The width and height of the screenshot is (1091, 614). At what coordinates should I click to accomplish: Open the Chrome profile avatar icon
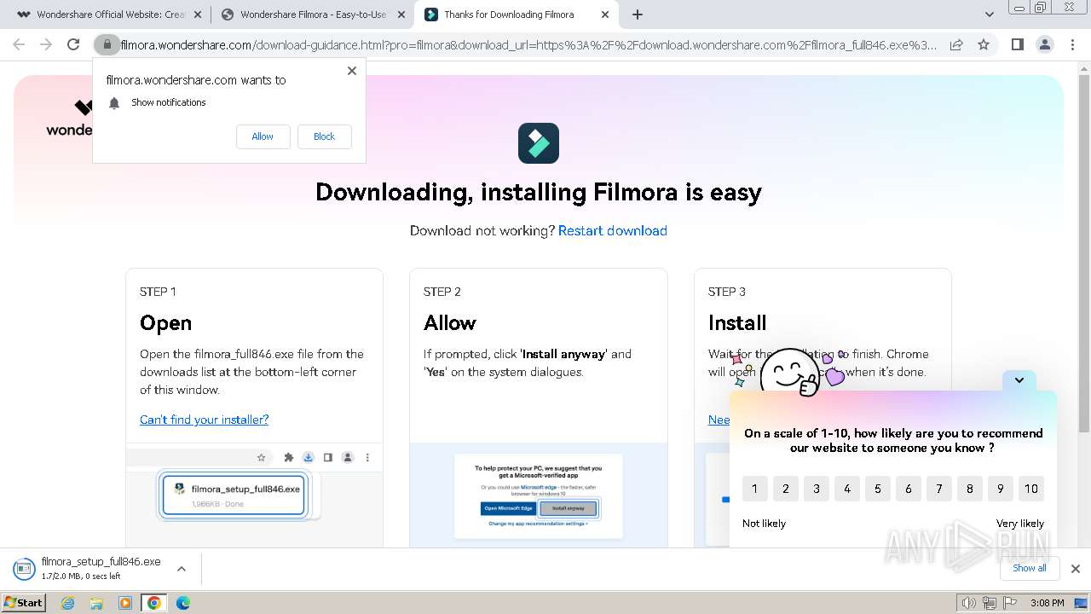pyautogui.click(x=1044, y=44)
